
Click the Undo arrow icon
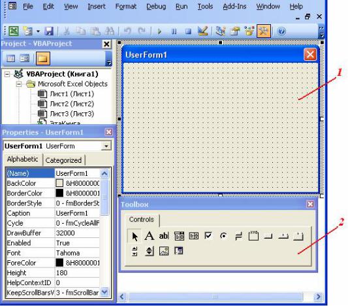point(127,31)
